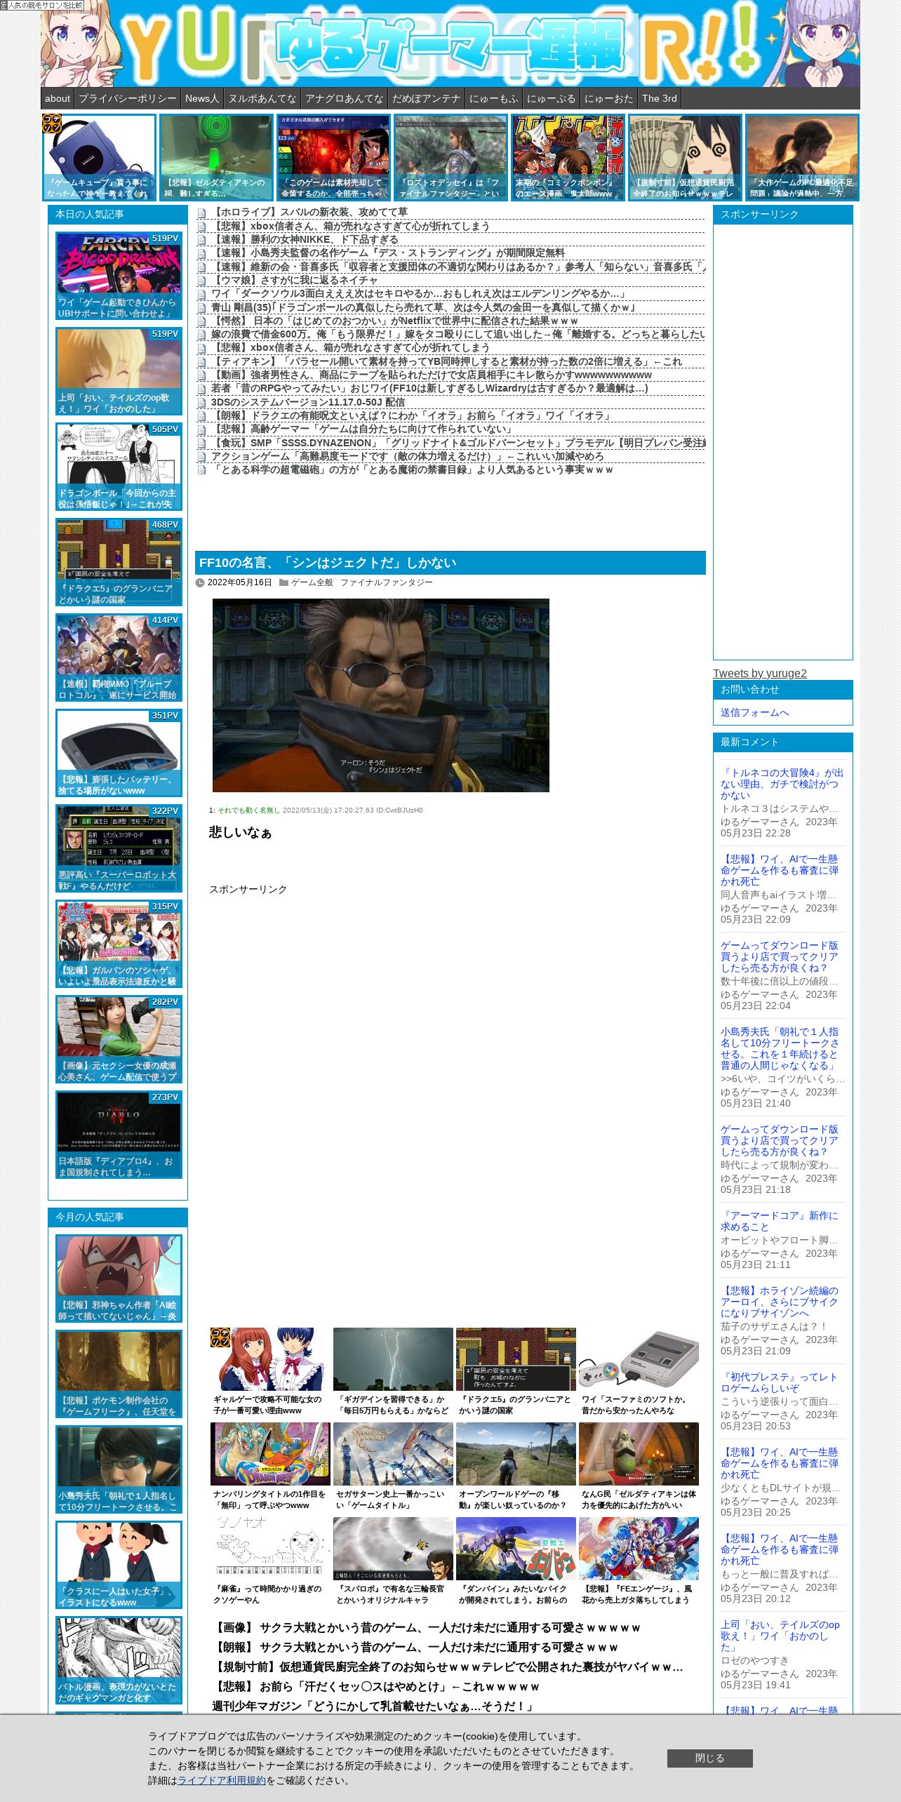Open popular article Far Cry Blood Dragon thumbnail

point(119,275)
